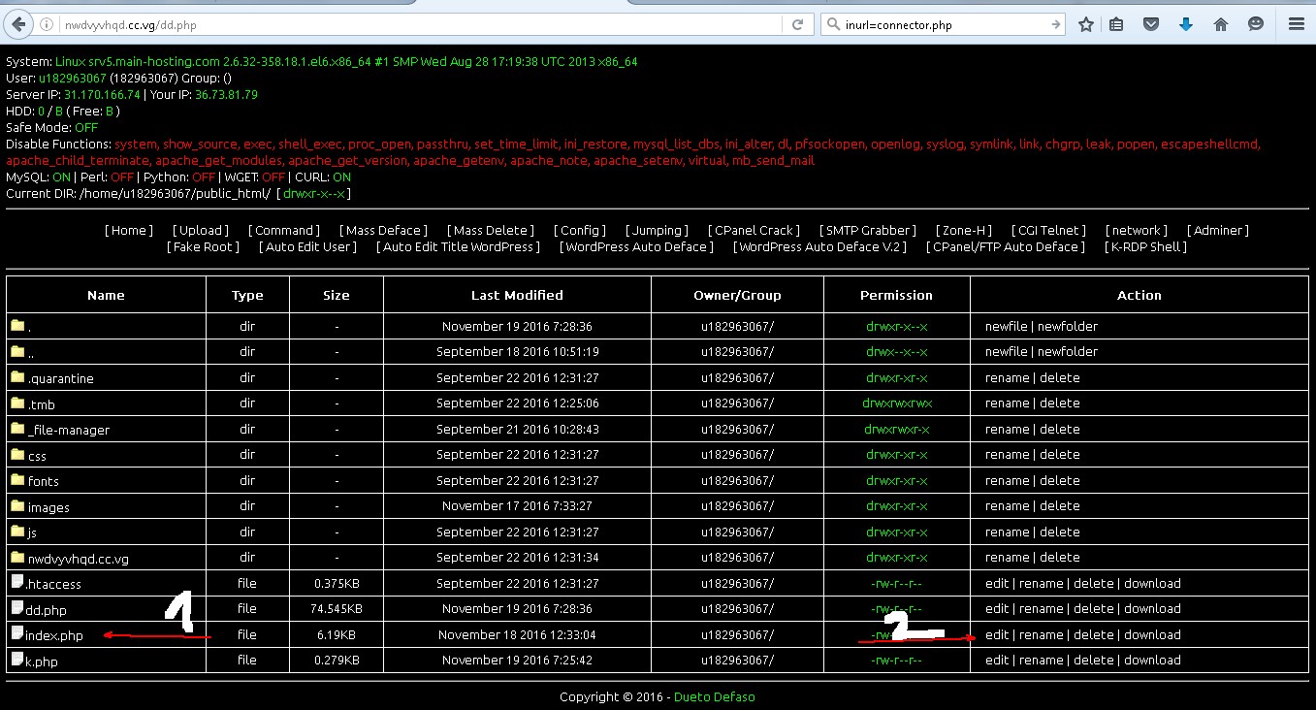The image size is (1316, 710).
Task: Open the images folder icon
Action: coord(16,504)
